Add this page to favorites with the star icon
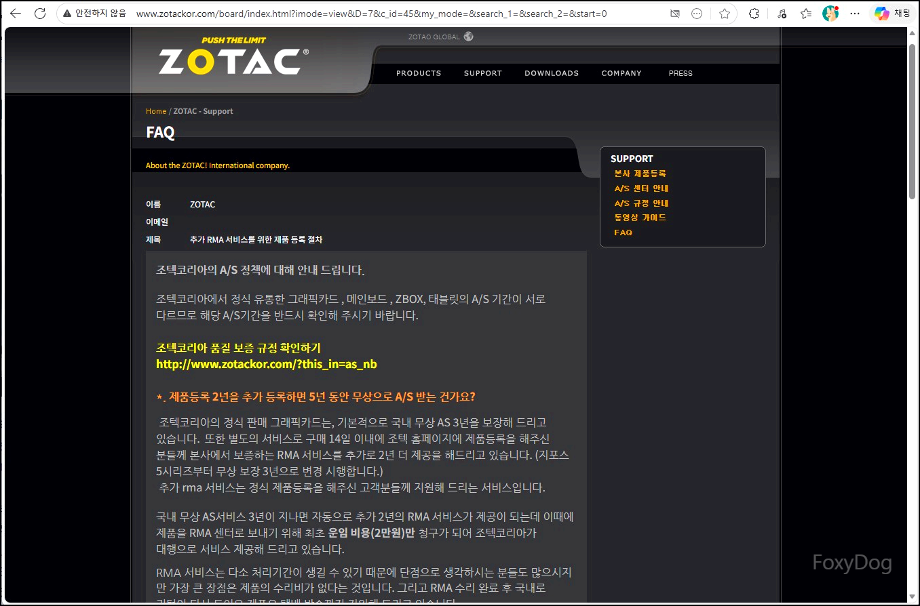The image size is (920, 606). pyautogui.click(x=725, y=14)
